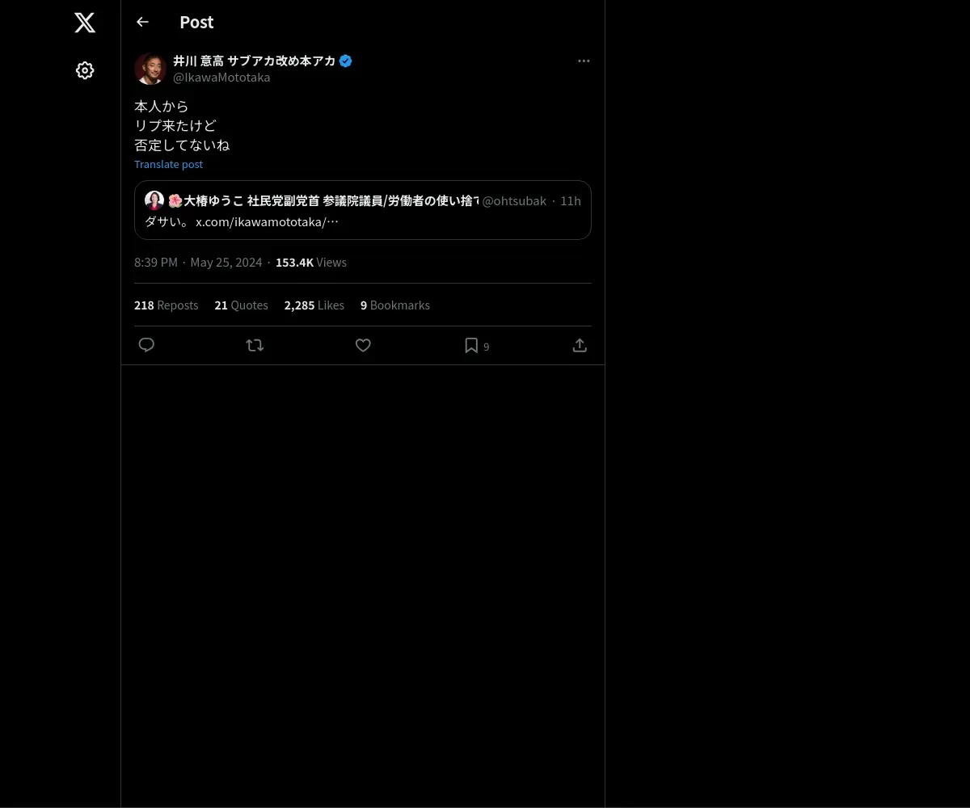Screen dimensions: 970x808
Task: Open the @IkawaMototaka handle
Action: (x=221, y=78)
